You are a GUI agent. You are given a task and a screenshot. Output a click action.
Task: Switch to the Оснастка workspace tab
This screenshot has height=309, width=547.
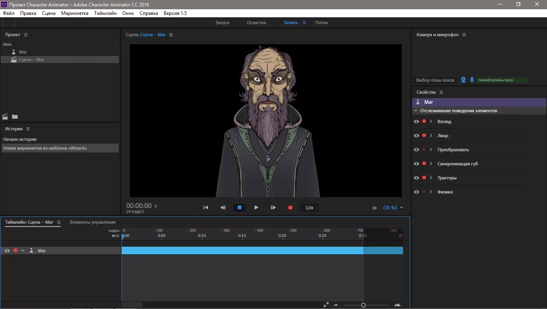point(256,23)
